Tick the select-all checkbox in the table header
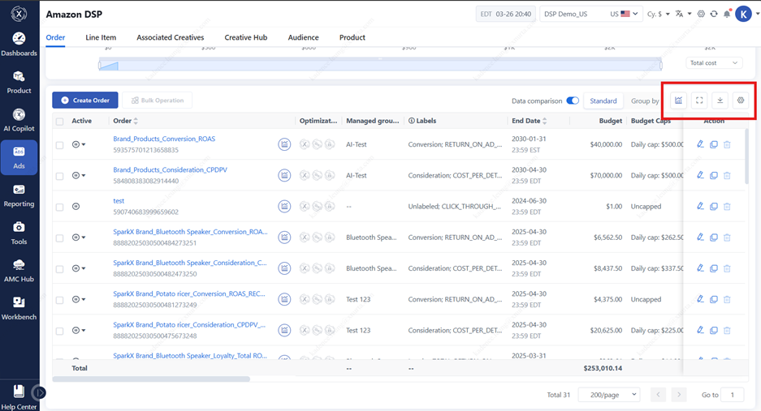 click(x=59, y=122)
